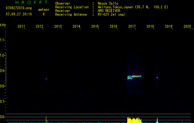This screenshot has width=194, height=123.
Task: Click the meteor count value 6
Action: pos(43,14)
